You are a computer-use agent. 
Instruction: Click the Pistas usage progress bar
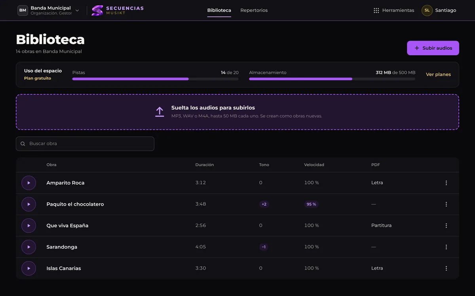coord(156,79)
